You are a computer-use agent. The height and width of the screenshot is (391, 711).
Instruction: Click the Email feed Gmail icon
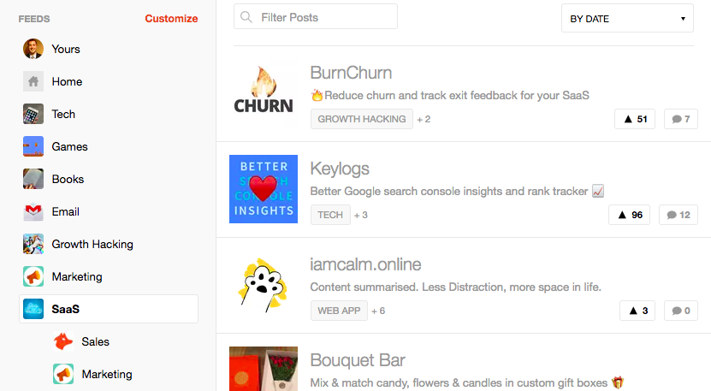pos(33,211)
